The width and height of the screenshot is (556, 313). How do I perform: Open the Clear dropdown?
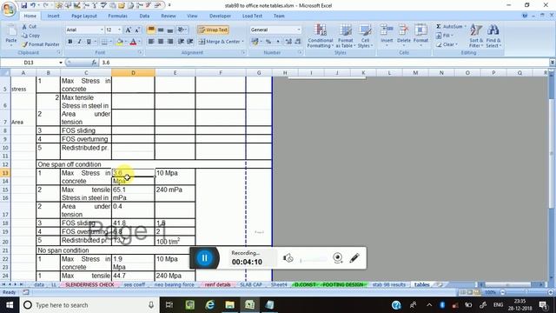447,44
